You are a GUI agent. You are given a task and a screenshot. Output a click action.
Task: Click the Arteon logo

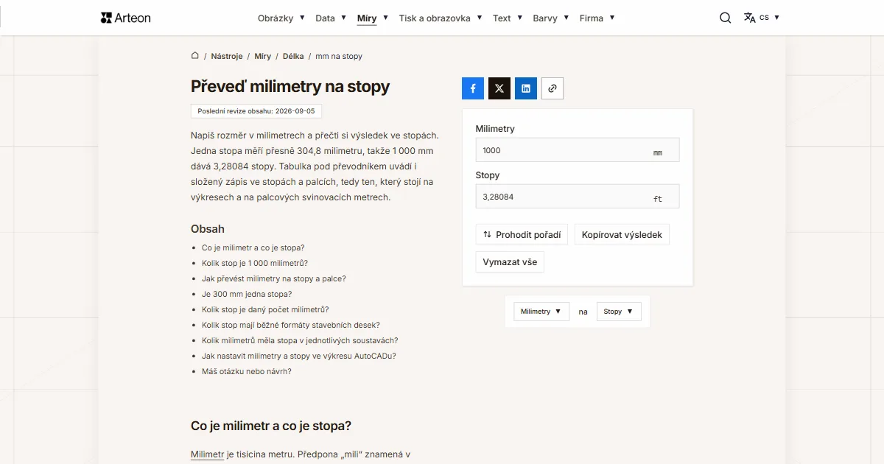click(126, 18)
